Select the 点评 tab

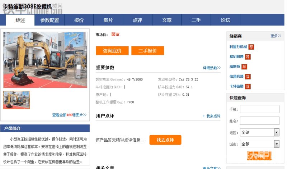click(x=137, y=20)
